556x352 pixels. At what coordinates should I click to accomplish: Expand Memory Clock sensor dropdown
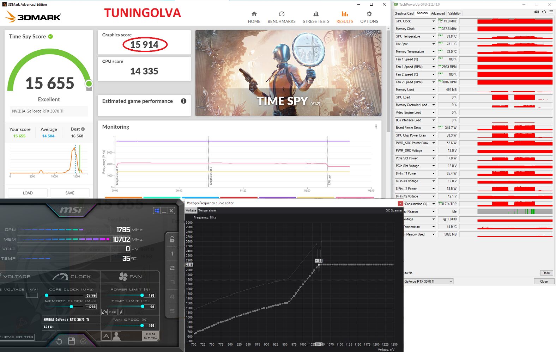(434, 29)
